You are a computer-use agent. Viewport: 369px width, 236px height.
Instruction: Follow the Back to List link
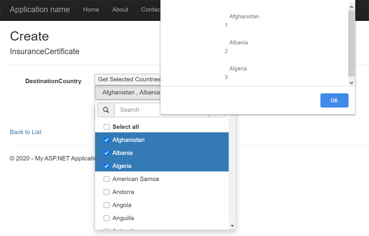tap(25, 132)
